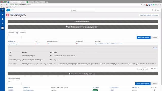Viewport: 162px width, 91px height.
Task: Click the DomainKey k=rsa entry value
Action: tap(105, 64)
